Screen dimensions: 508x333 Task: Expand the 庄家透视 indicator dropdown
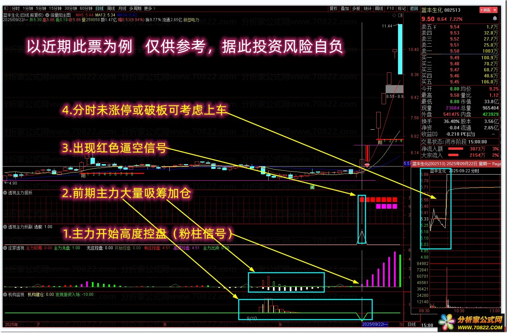point(5,248)
